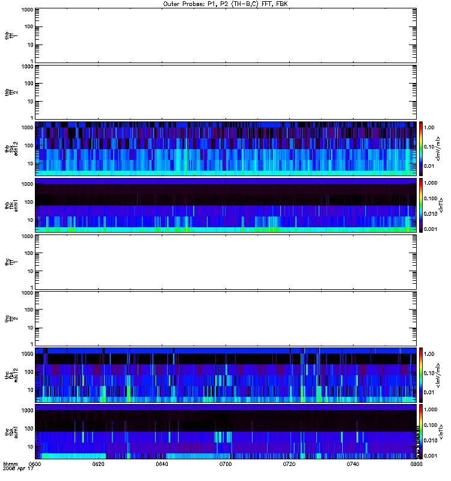Click the 0.01 tick on thc edc12 color bar

click(429, 393)
